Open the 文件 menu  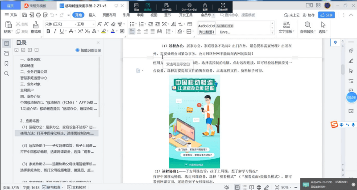tap(11, 15)
